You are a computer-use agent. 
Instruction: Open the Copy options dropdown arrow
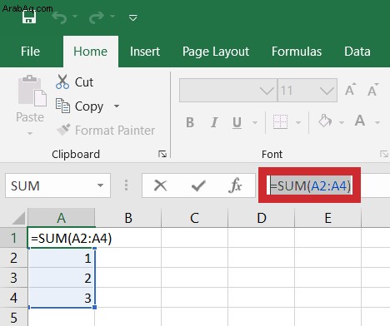tap(117, 106)
